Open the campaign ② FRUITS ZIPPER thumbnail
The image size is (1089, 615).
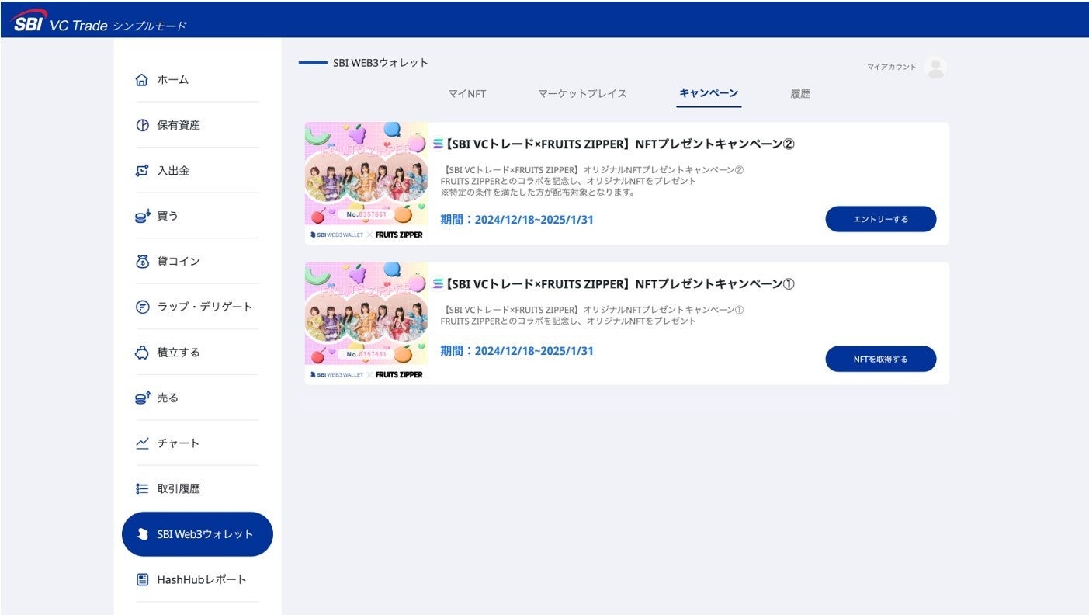pyautogui.click(x=366, y=183)
